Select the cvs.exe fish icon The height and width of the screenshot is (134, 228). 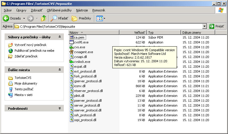[x=72, y=47]
